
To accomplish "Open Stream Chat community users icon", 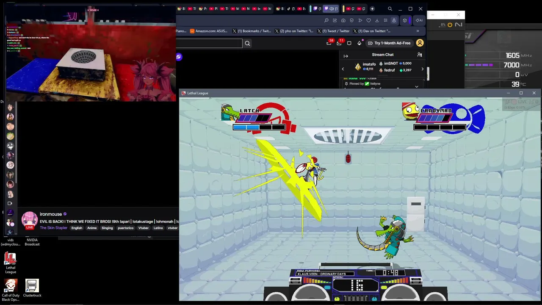I will (420, 55).
